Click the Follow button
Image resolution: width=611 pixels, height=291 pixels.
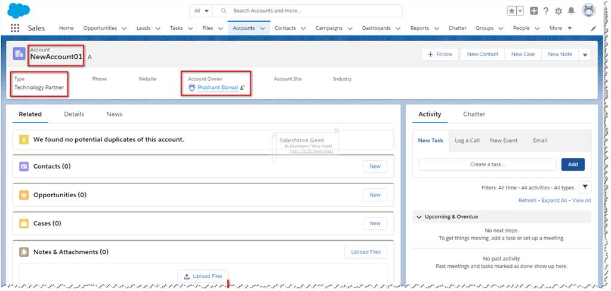click(x=441, y=54)
